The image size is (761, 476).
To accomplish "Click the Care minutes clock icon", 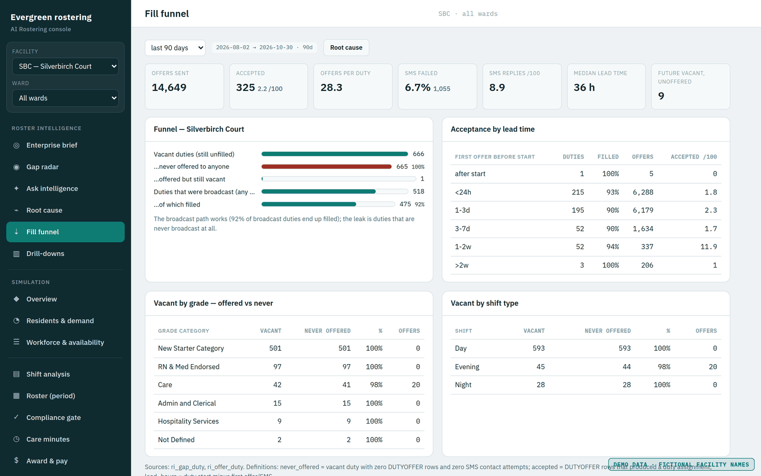I will [x=16, y=439].
